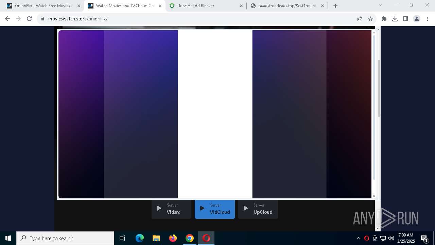The width and height of the screenshot is (435, 245).
Task: Bookmark this page with the star icon
Action: [370, 19]
